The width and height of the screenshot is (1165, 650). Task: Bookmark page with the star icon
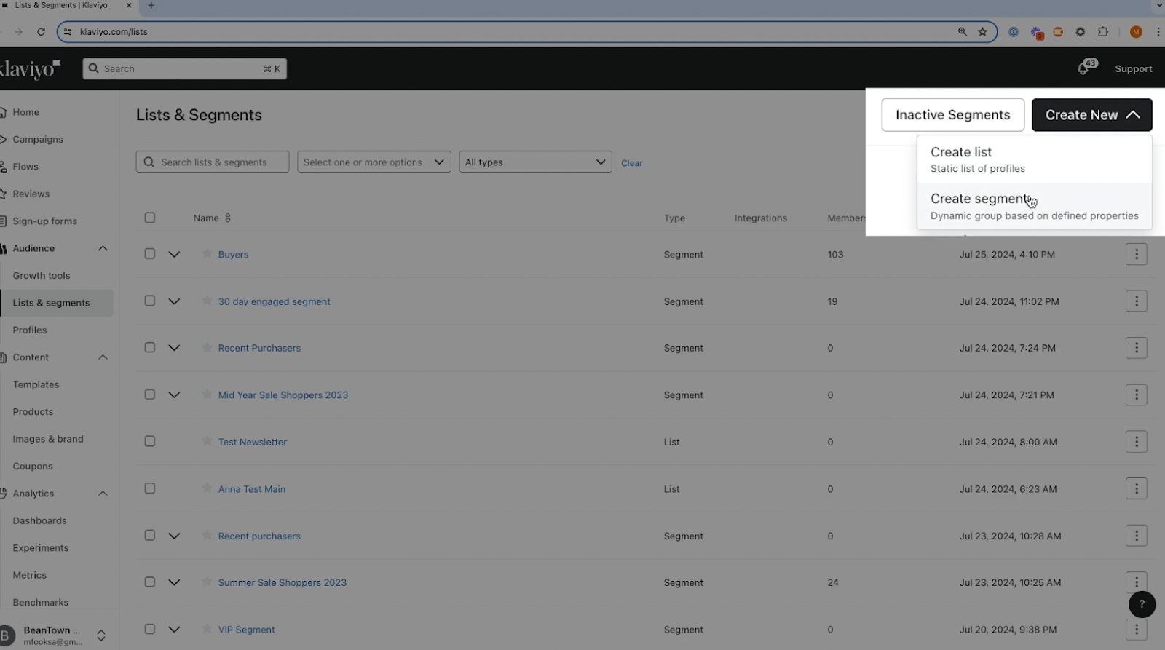point(982,32)
